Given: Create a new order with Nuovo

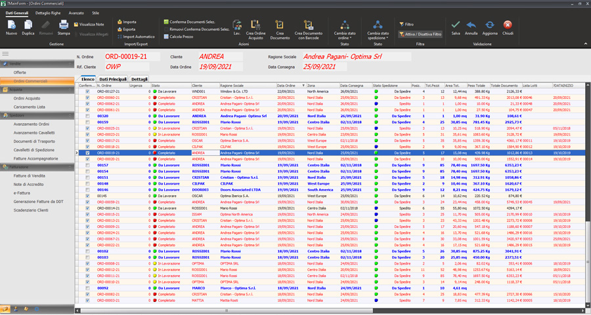Looking at the screenshot, I should click(11, 28).
